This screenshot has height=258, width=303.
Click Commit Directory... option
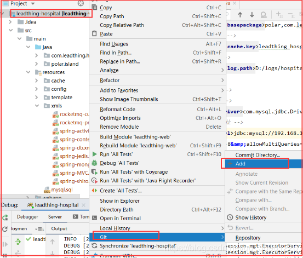[x=258, y=155]
